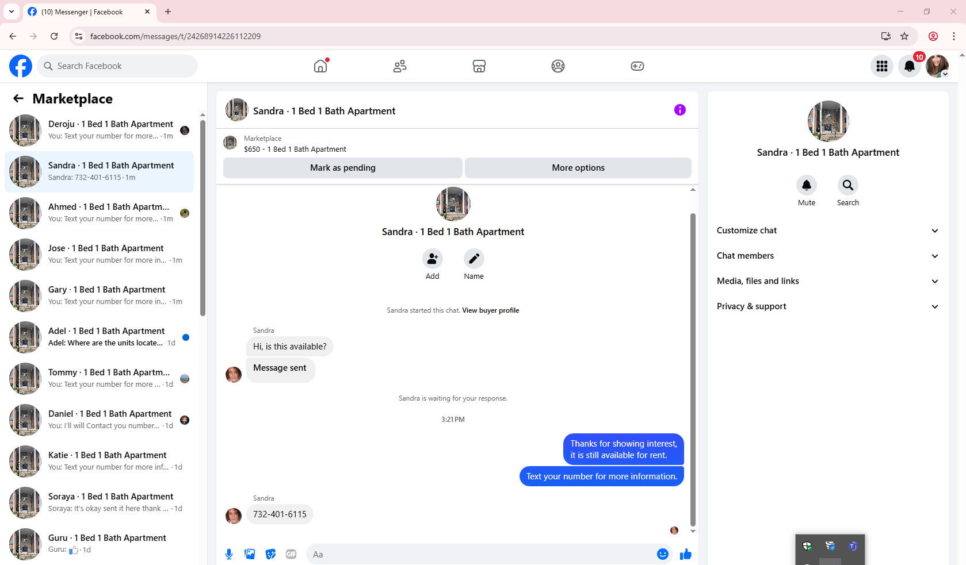Click the Search Facebook field
The image size is (966, 565).
tap(117, 66)
